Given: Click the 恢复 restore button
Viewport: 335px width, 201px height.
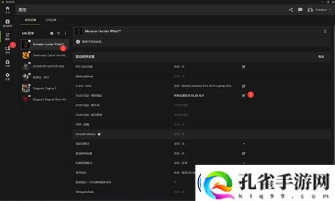Looking at the screenshot, I should pos(321,56).
